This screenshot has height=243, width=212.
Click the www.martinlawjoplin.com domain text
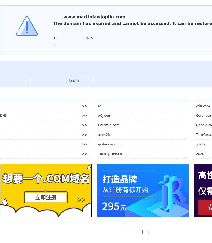click(94, 17)
